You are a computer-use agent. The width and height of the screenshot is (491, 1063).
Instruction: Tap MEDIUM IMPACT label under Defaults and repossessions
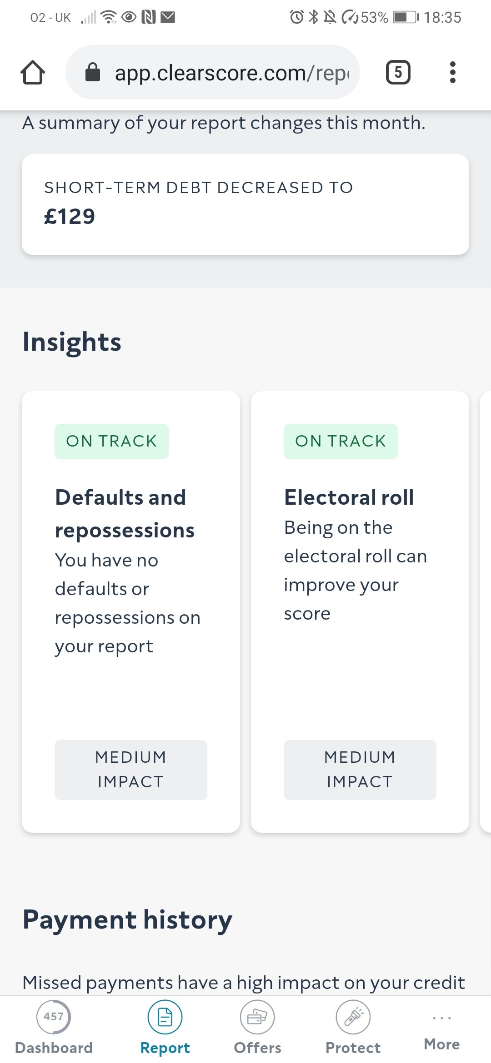tap(131, 770)
